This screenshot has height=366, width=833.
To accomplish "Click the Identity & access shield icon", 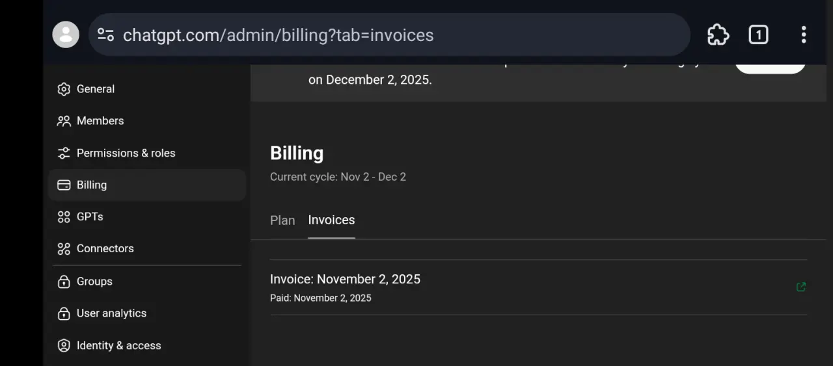I will [x=64, y=346].
